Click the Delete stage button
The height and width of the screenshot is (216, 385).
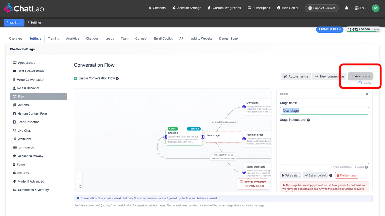(x=346, y=175)
